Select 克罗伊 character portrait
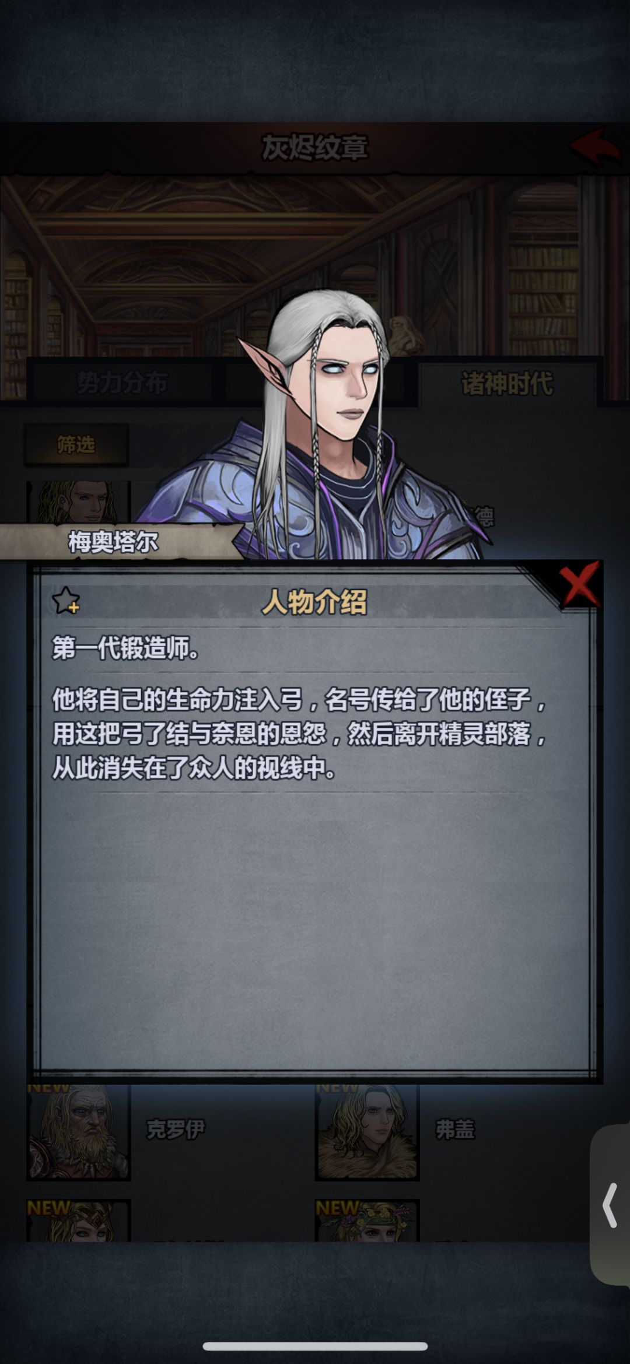The height and width of the screenshot is (1364, 630). click(78, 1132)
